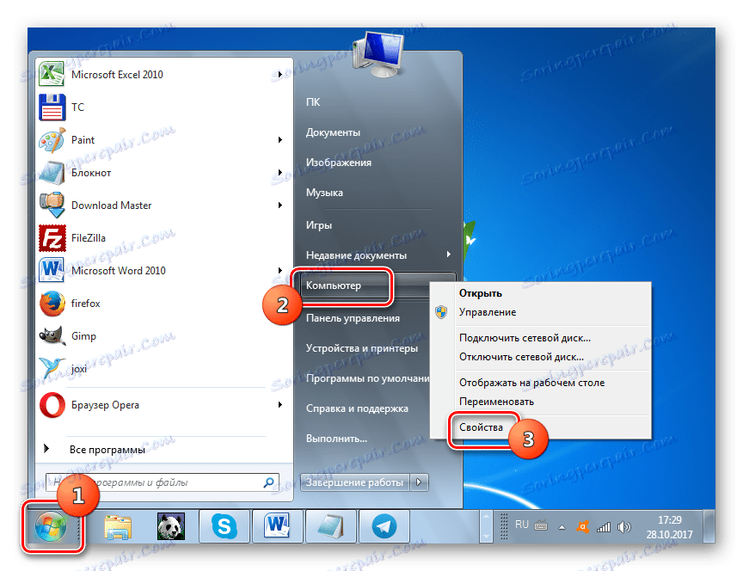
Task: Open Музыка link
Action: pyautogui.click(x=324, y=193)
